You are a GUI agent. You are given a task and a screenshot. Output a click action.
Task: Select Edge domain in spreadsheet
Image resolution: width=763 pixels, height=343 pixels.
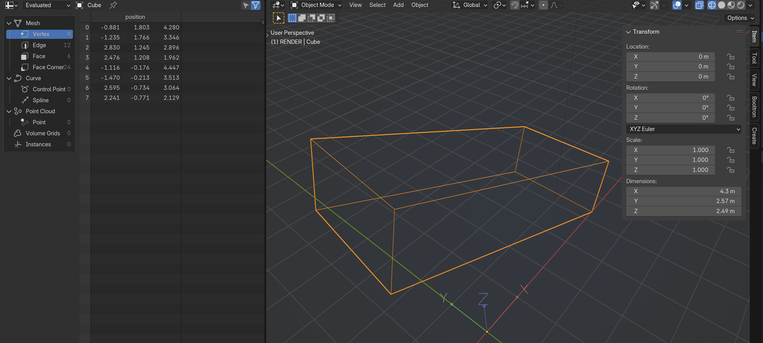39,45
